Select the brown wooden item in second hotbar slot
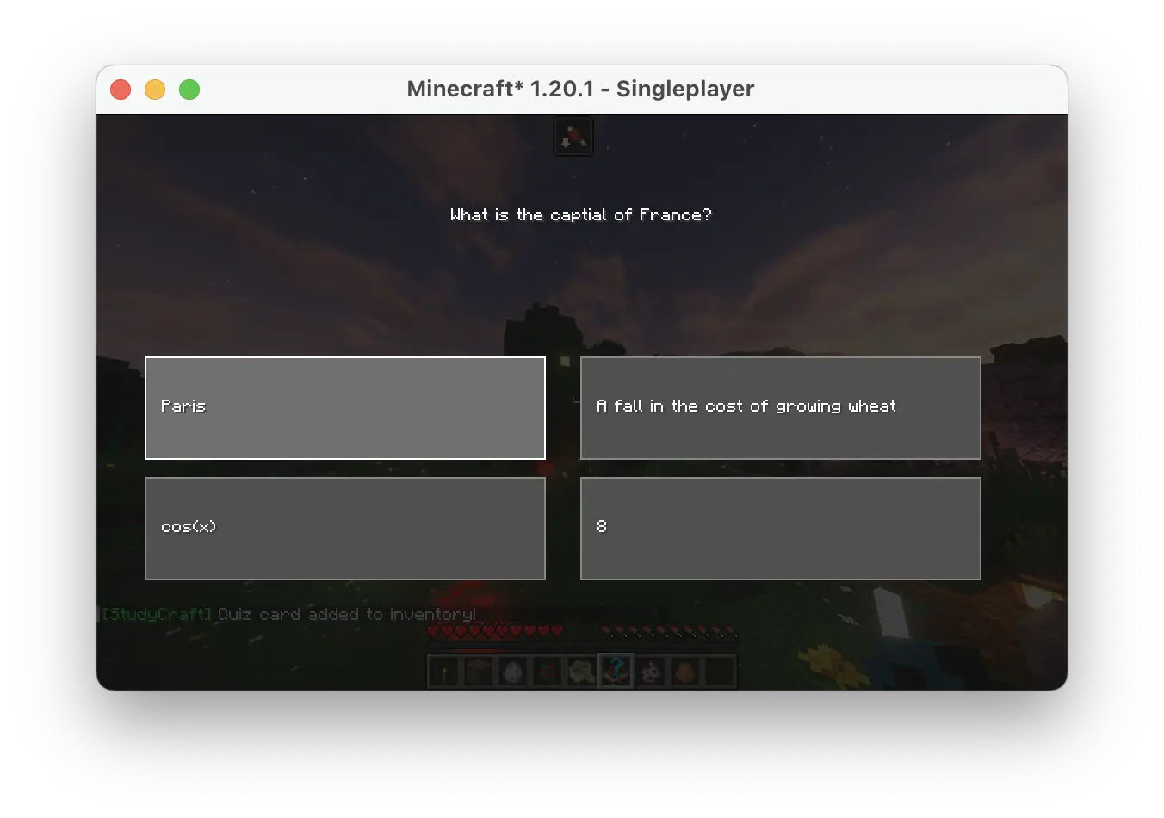Viewport: 1164px width, 818px height. [x=479, y=672]
